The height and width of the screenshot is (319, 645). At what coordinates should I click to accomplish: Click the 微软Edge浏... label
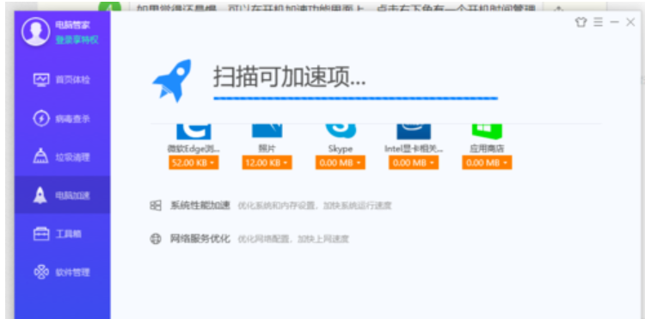[193, 149]
